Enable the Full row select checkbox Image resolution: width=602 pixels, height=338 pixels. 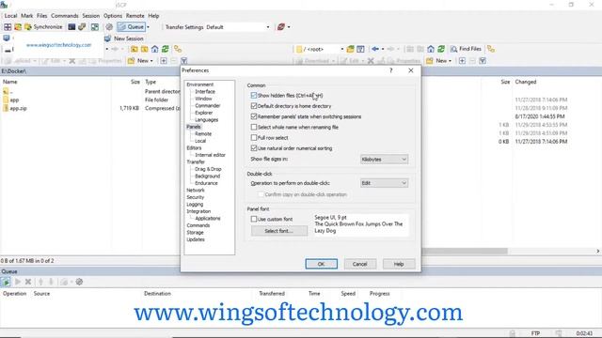click(254, 137)
